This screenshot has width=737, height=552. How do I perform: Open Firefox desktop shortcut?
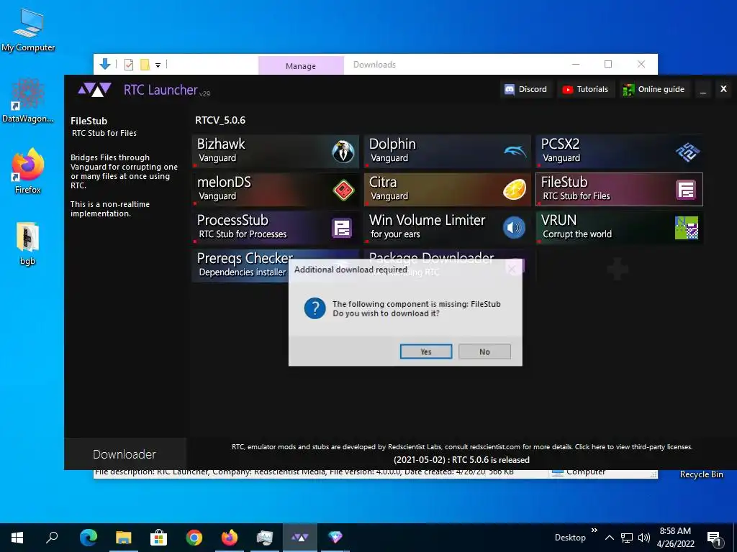tap(28, 171)
